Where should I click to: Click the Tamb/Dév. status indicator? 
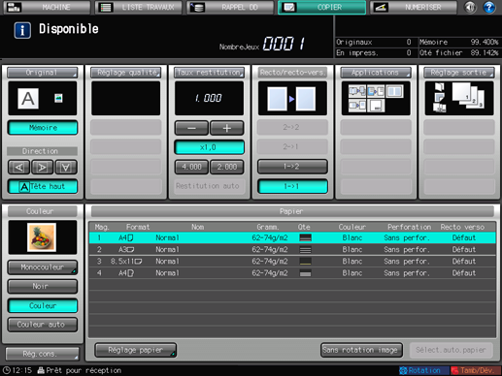(x=476, y=370)
